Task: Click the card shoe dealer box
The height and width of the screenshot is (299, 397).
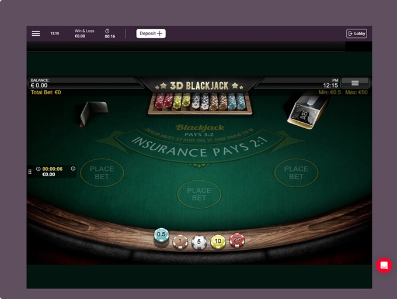Action: 308,111
